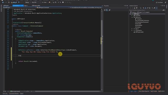Click the Categorized icon in the Properties panel

(105, 10)
